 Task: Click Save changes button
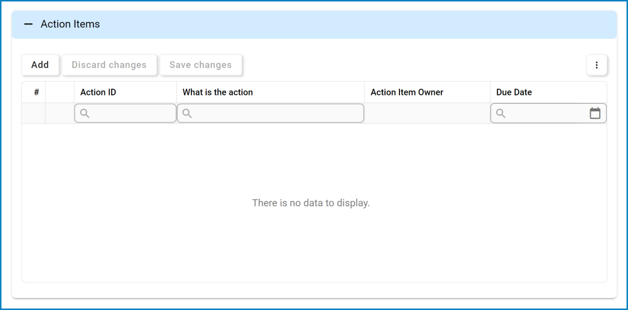coord(200,65)
